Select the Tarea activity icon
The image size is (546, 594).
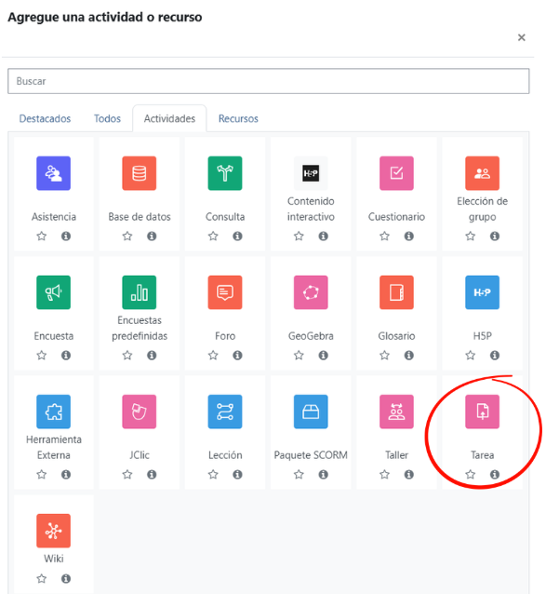[x=482, y=412]
